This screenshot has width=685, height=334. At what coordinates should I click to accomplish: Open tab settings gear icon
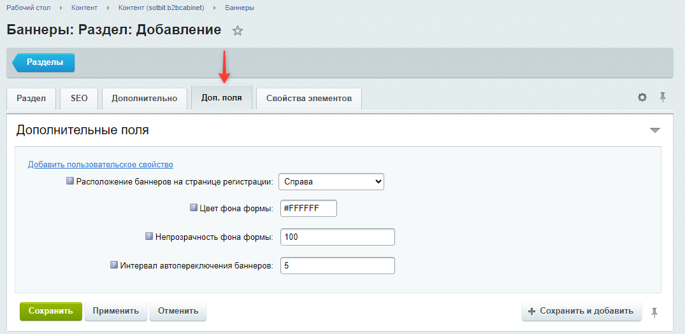tap(642, 97)
